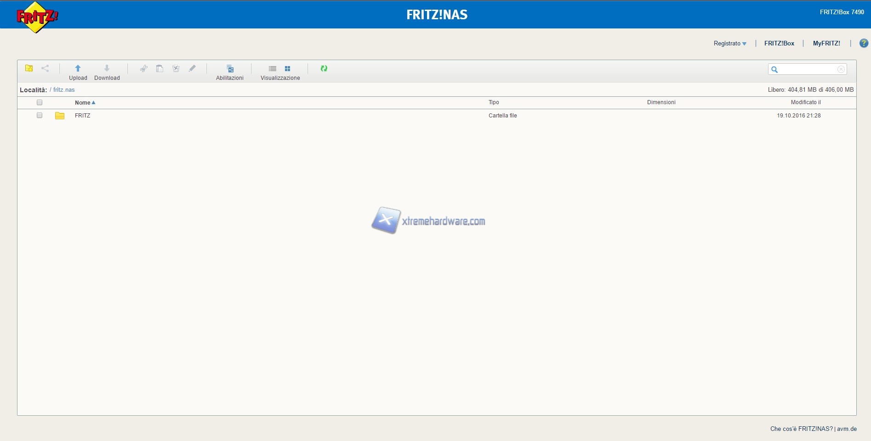This screenshot has height=441, width=871.
Task: Click the scissors cut icon
Action: [144, 68]
